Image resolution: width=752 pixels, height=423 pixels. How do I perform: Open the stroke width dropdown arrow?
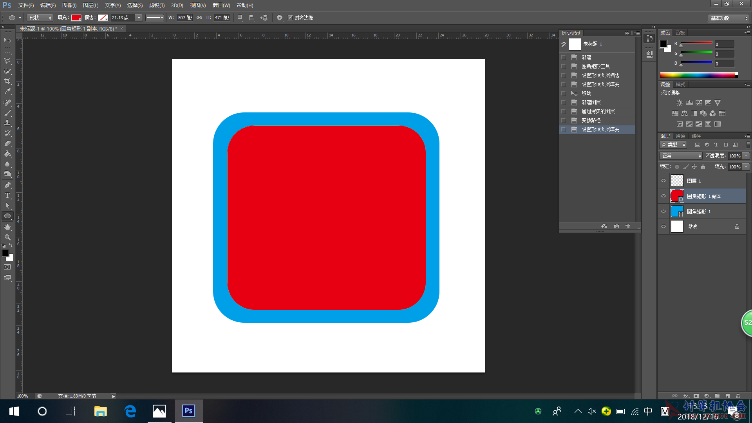tap(139, 18)
